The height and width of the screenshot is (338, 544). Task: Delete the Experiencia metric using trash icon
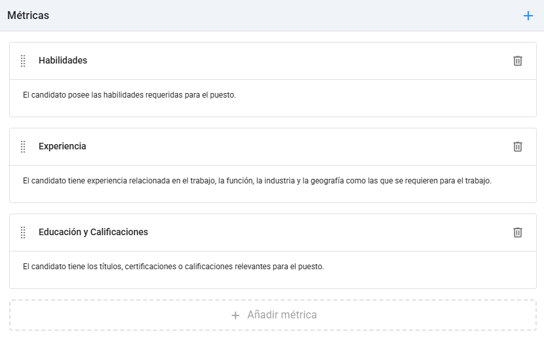click(517, 147)
